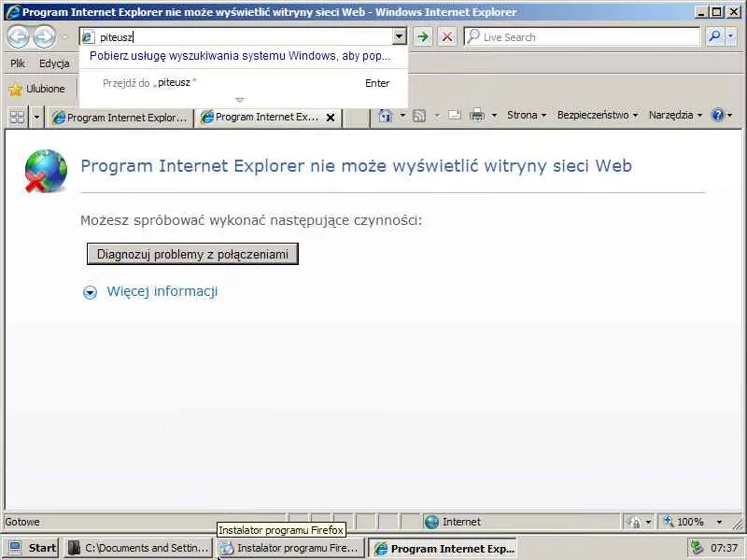
Task: Open the Ulubione favorites panel
Action: tap(37, 89)
